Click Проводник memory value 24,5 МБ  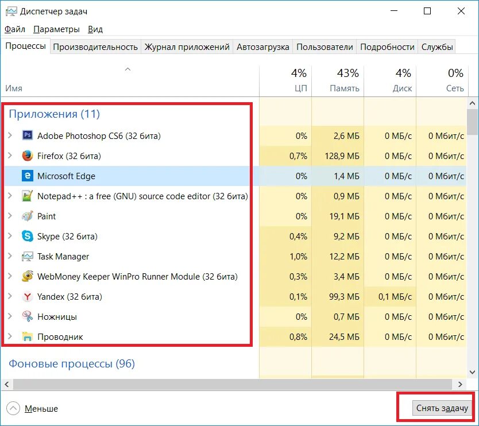coord(344,337)
